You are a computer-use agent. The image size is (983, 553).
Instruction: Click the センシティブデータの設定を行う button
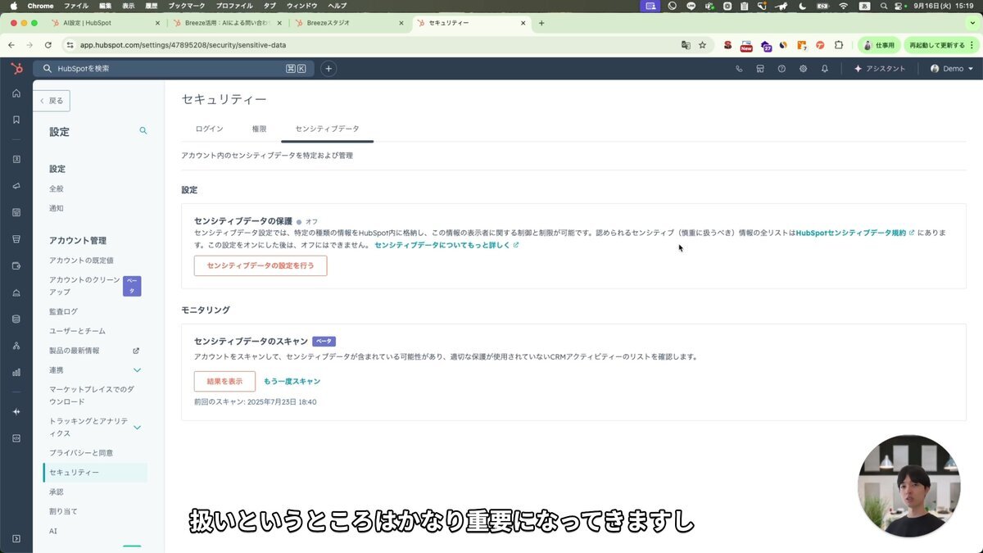click(x=260, y=265)
